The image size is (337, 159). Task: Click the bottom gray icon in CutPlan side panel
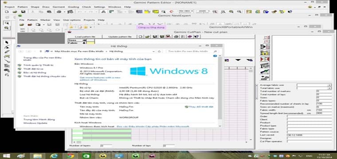point(265,78)
